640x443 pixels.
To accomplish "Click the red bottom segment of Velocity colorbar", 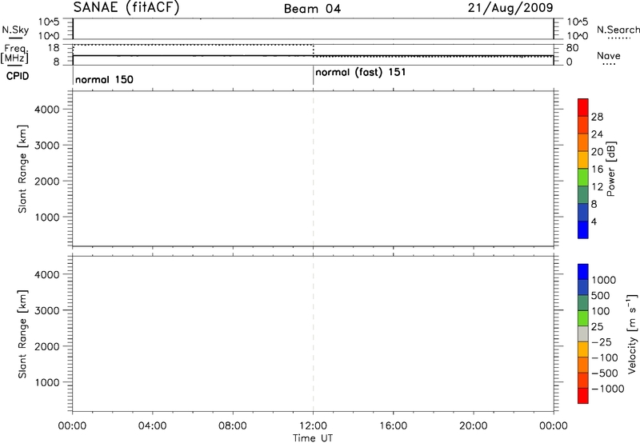I will click(x=583, y=396).
